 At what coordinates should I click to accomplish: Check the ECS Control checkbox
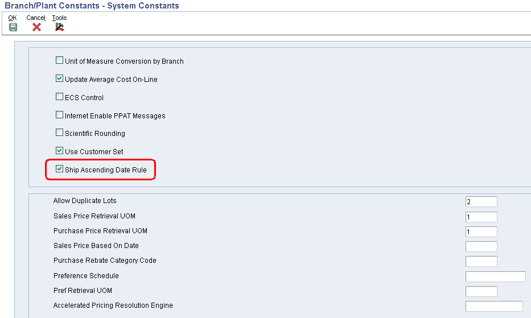(59, 97)
